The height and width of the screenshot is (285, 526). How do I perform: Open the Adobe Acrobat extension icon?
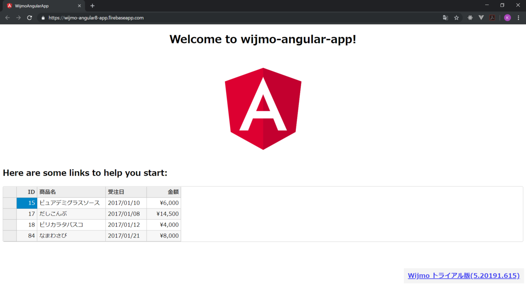pyautogui.click(x=492, y=18)
